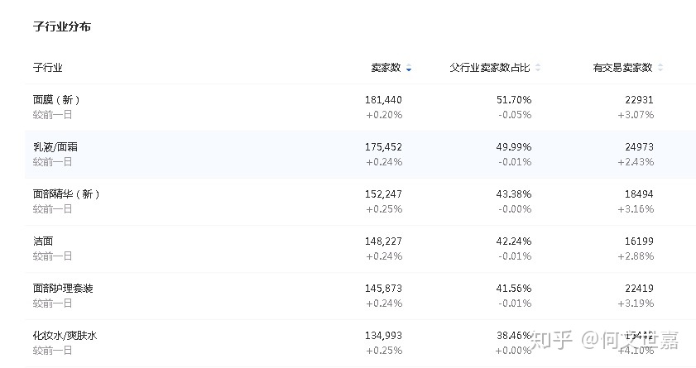Click the 43.38% share for 面部精华
The width and height of the screenshot is (696, 368).
tap(514, 194)
